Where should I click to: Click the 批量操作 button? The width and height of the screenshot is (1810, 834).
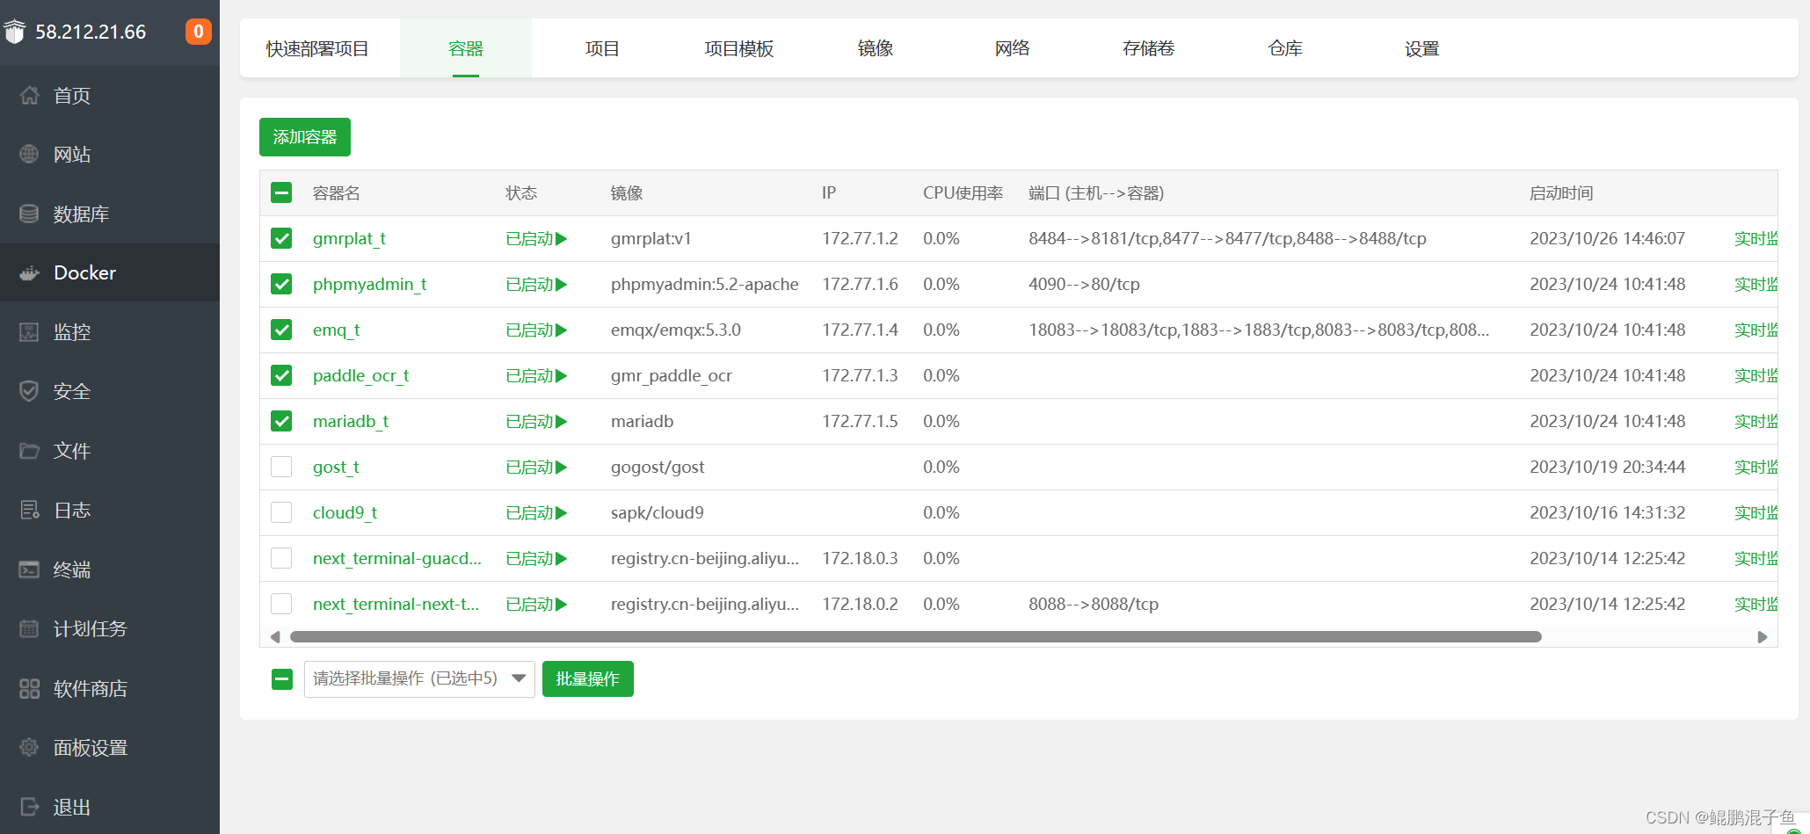588,678
